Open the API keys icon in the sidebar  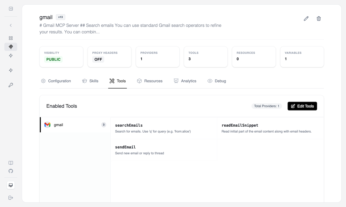coord(11,85)
